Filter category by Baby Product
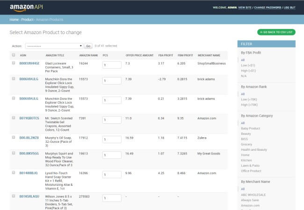The image size is (304, 210). point(251,128)
